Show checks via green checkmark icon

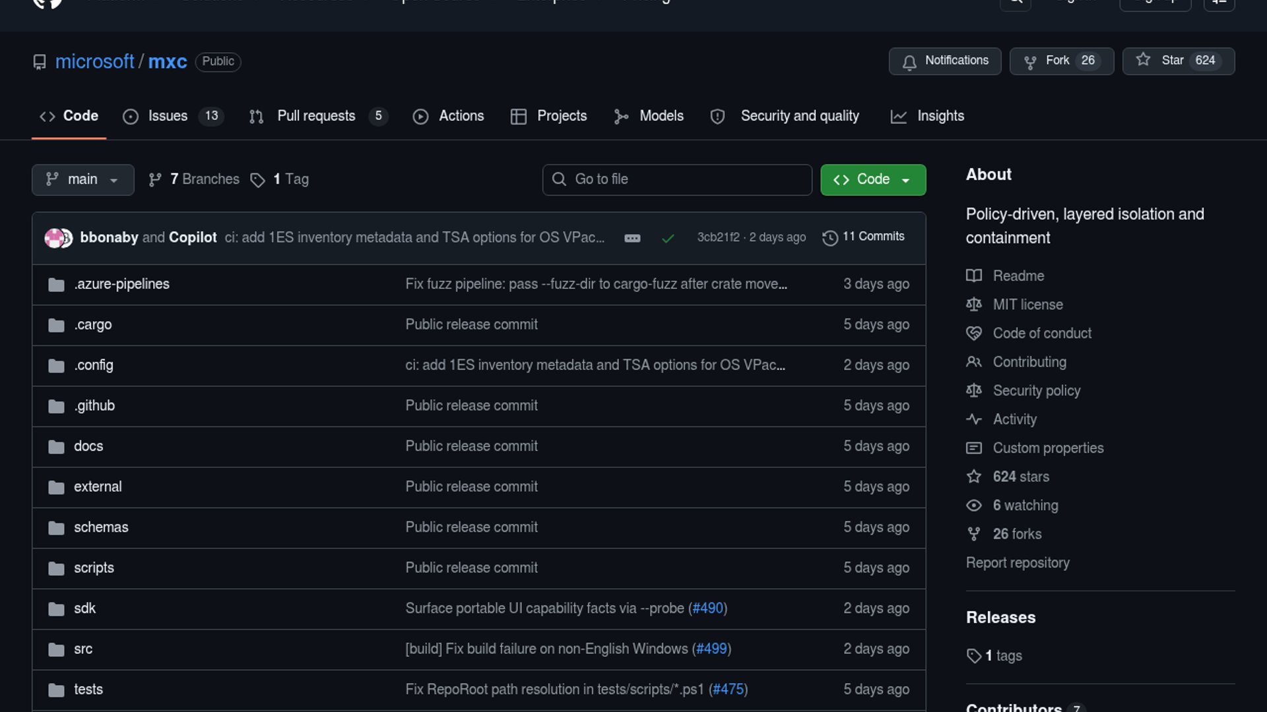(668, 238)
